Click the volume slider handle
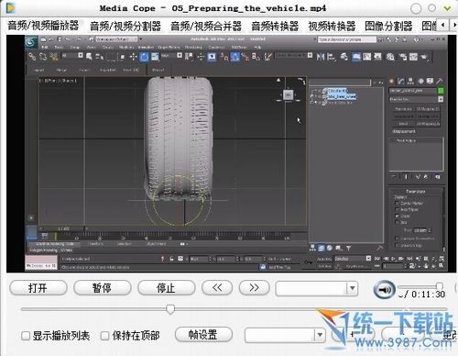458x356 pixels. click(440, 286)
